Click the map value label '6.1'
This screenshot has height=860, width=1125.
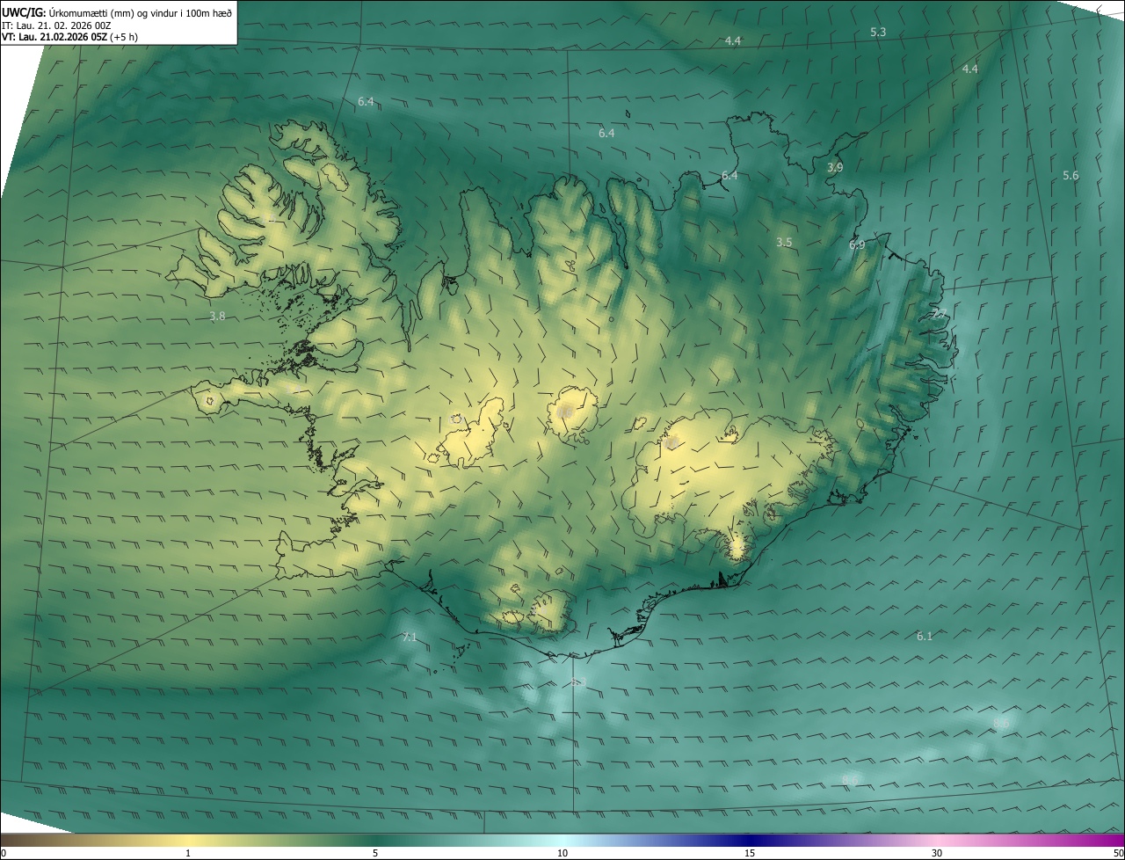(925, 636)
